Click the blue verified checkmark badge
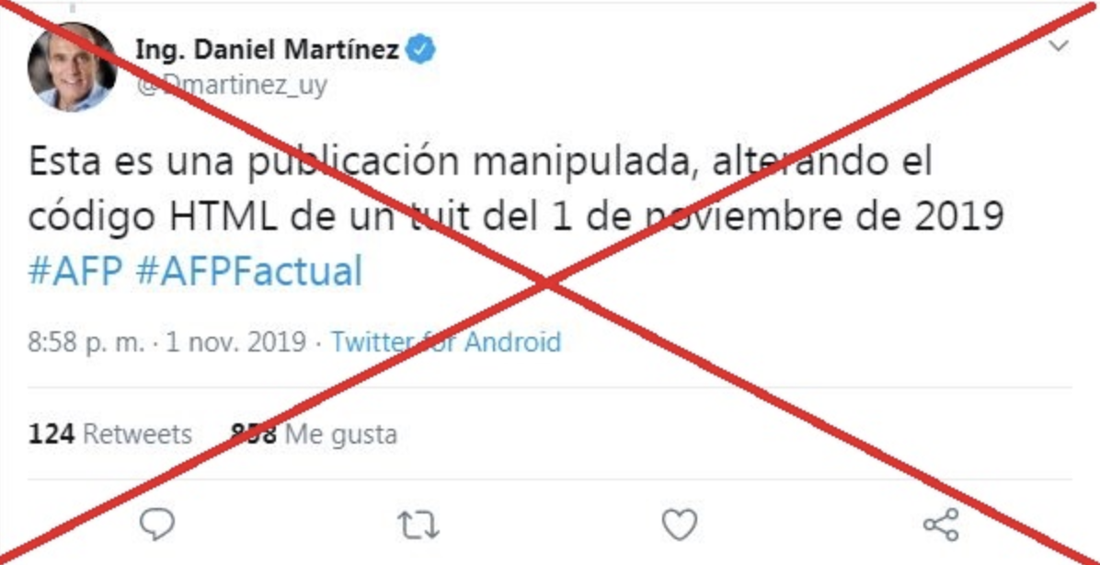This screenshot has width=1100, height=565. [421, 50]
